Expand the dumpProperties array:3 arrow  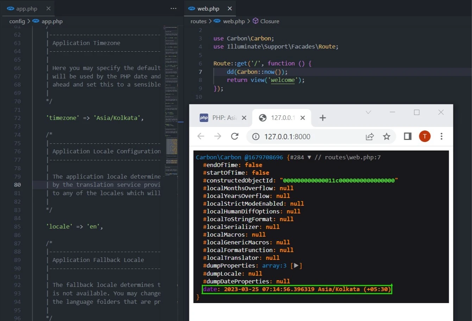point(296,265)
